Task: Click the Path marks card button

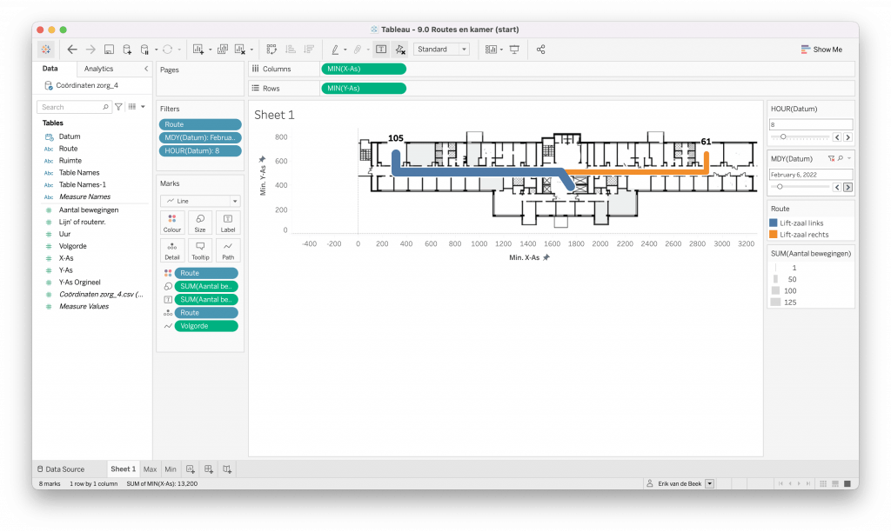Action: click(228, 250)
